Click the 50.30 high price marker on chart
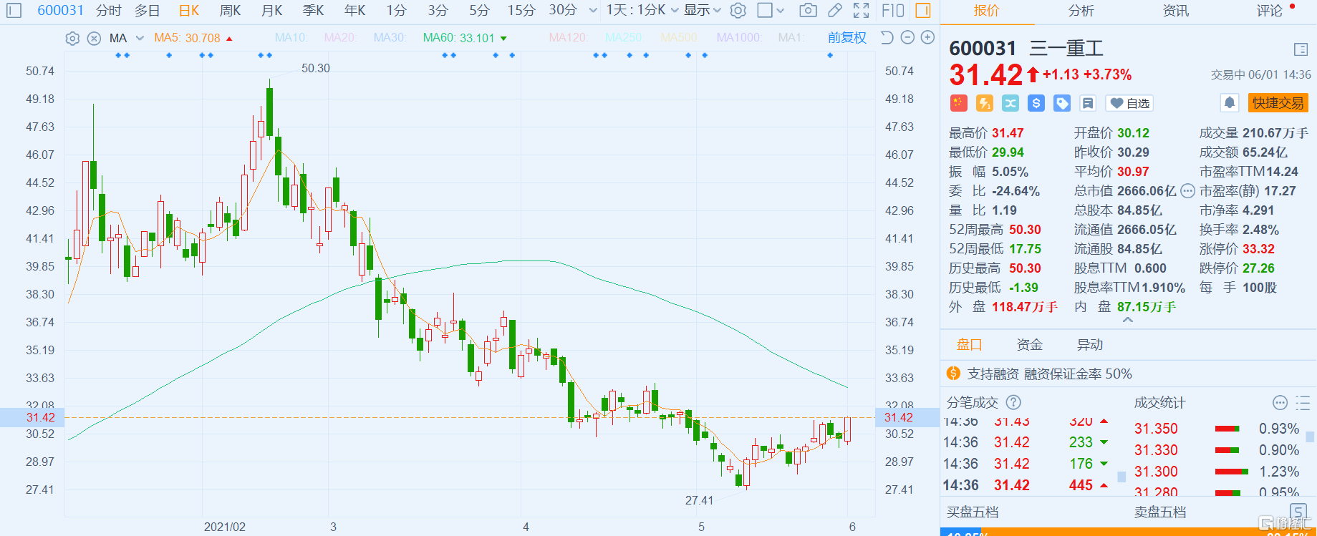This screenshot has width=1317, height=536. (316, 68)
